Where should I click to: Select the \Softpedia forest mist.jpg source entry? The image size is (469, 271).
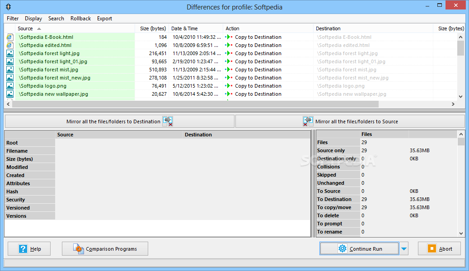(48, 70)
